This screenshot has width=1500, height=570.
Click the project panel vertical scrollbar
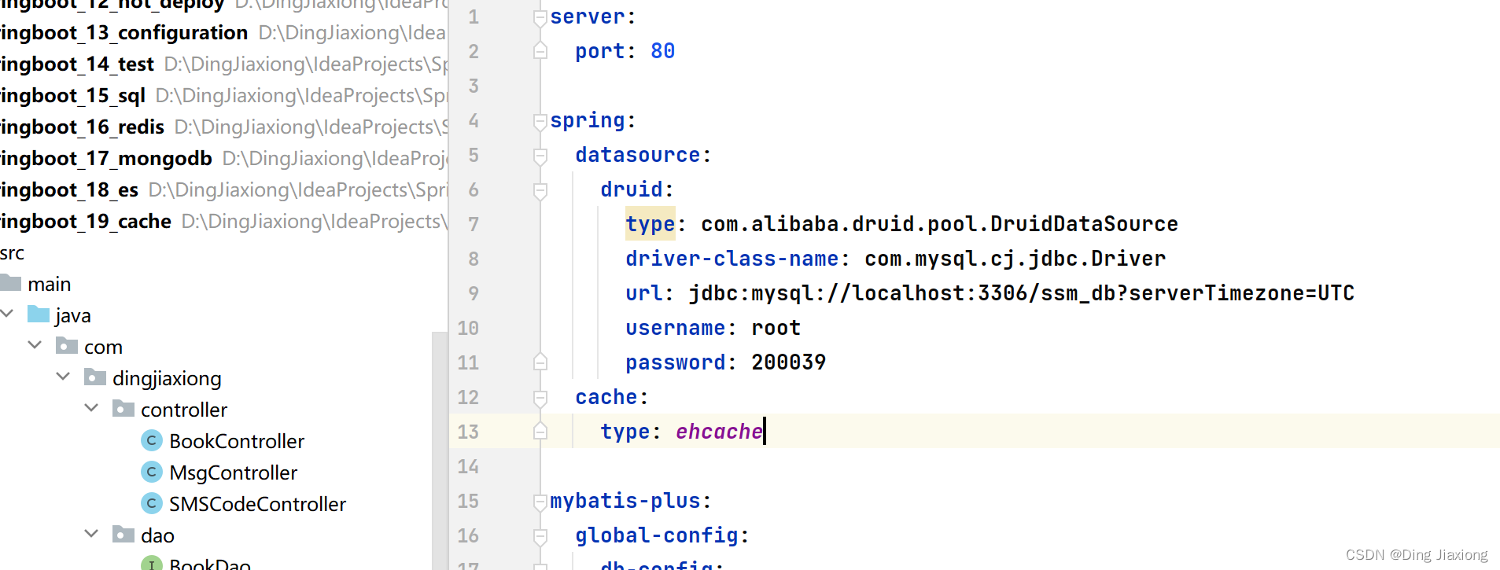pyautogui.click(x=440, y=450)
